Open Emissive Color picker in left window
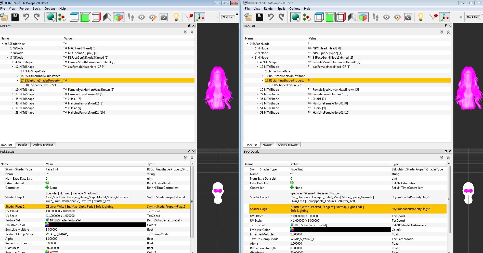The height and width of the screenshot is (253, 483). [x=47, y=225]
